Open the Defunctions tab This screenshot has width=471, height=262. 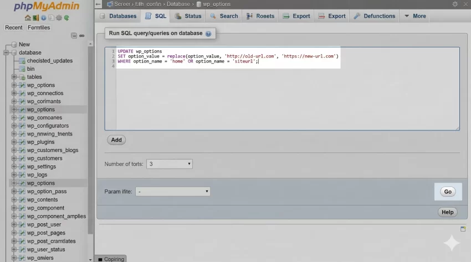coord(374,16)
